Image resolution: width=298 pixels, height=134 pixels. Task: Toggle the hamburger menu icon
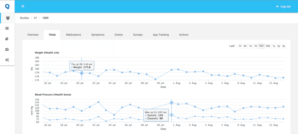tap(23, 6)
